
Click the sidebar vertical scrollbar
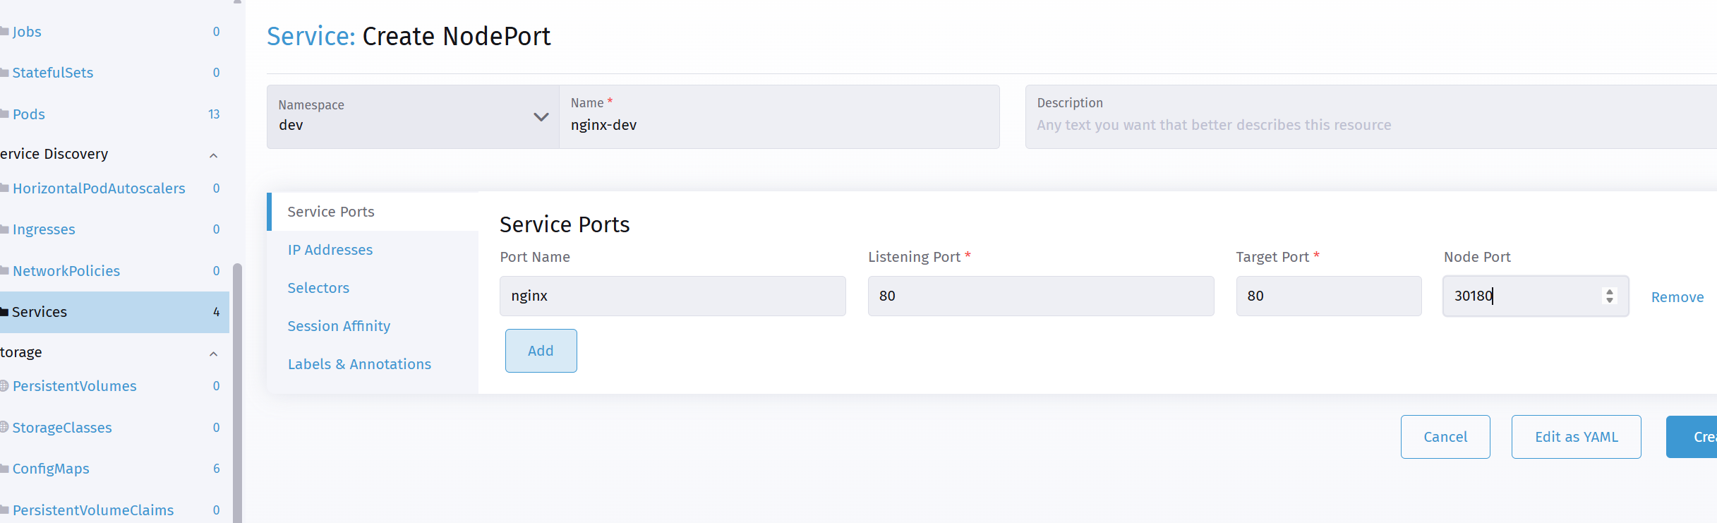coord(238,392)
